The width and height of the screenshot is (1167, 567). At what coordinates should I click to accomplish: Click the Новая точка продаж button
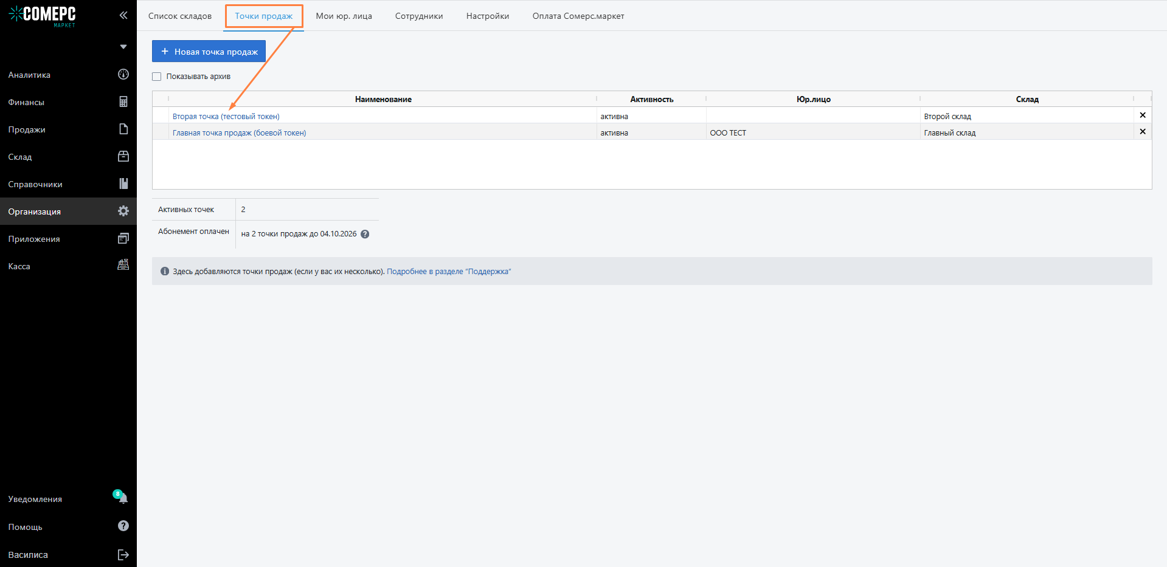point(209,52)
